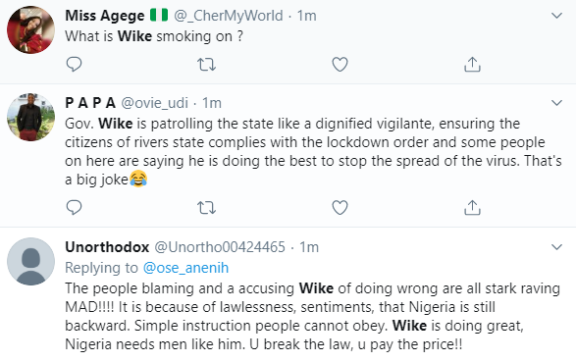
Task: Visit the @ovie_udi profile
Action: point(154,103)
